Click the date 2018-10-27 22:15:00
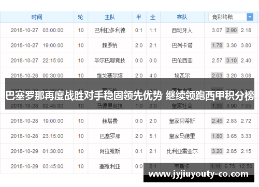This screenshot has width=259, height=187. pyautogui.click(x=37, y=60)
